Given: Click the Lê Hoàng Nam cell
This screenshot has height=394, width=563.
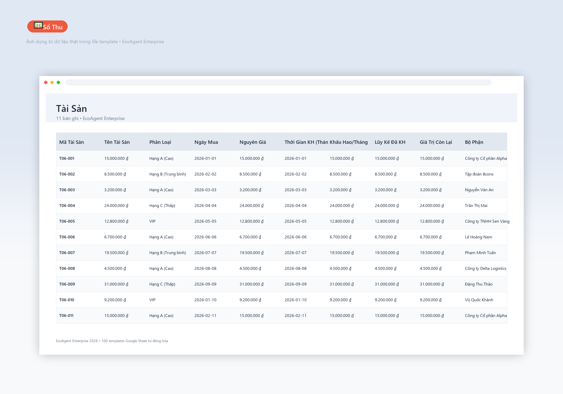Looking at the screenshot, I should coord(479,237).
